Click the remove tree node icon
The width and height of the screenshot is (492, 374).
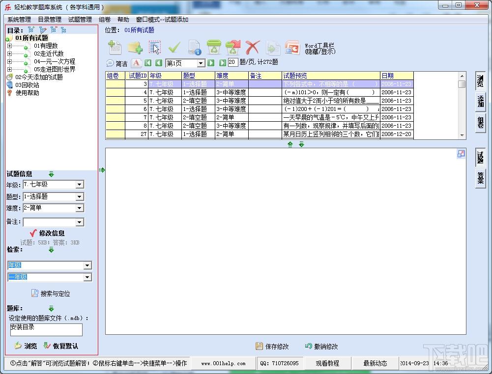54,30
